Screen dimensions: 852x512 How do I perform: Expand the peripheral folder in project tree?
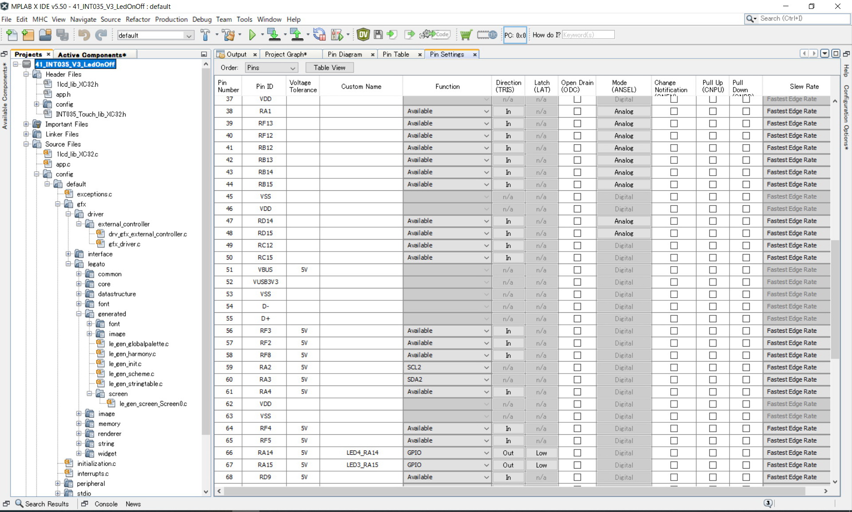[x=58, y=484]
